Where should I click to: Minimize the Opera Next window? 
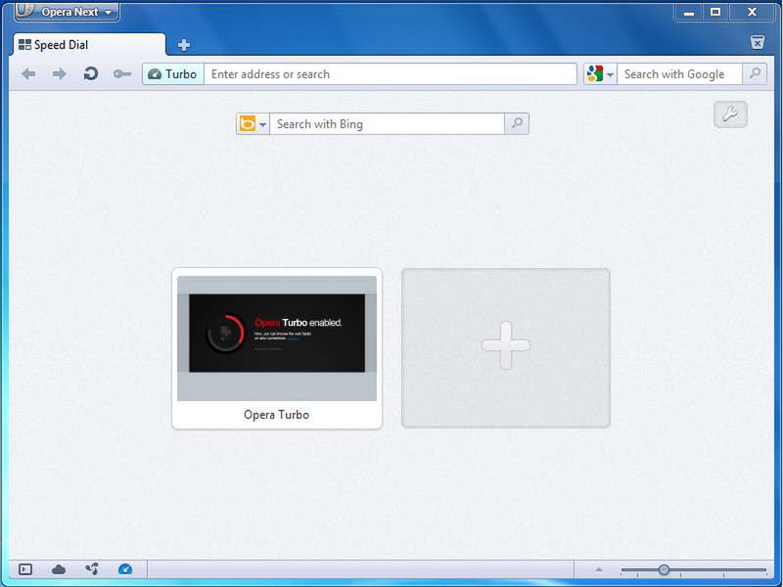tap(689, 12)
